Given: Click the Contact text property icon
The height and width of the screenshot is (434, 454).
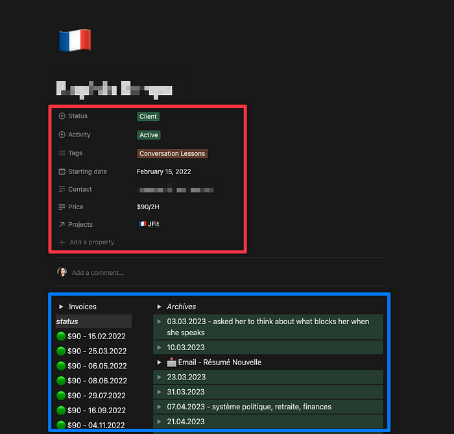Looking at the screenshot, I should [x=62, y=189].
